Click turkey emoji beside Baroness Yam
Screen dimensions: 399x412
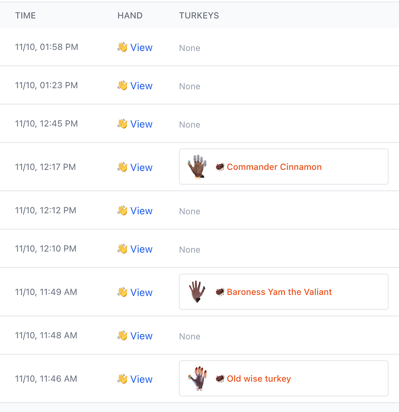click(220, 292)
